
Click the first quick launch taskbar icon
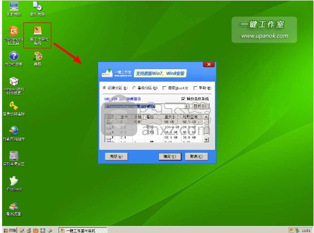click(x=22, y=230)
